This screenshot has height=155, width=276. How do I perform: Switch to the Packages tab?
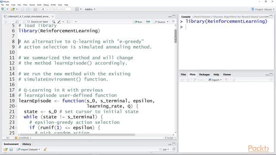[204, 74]
